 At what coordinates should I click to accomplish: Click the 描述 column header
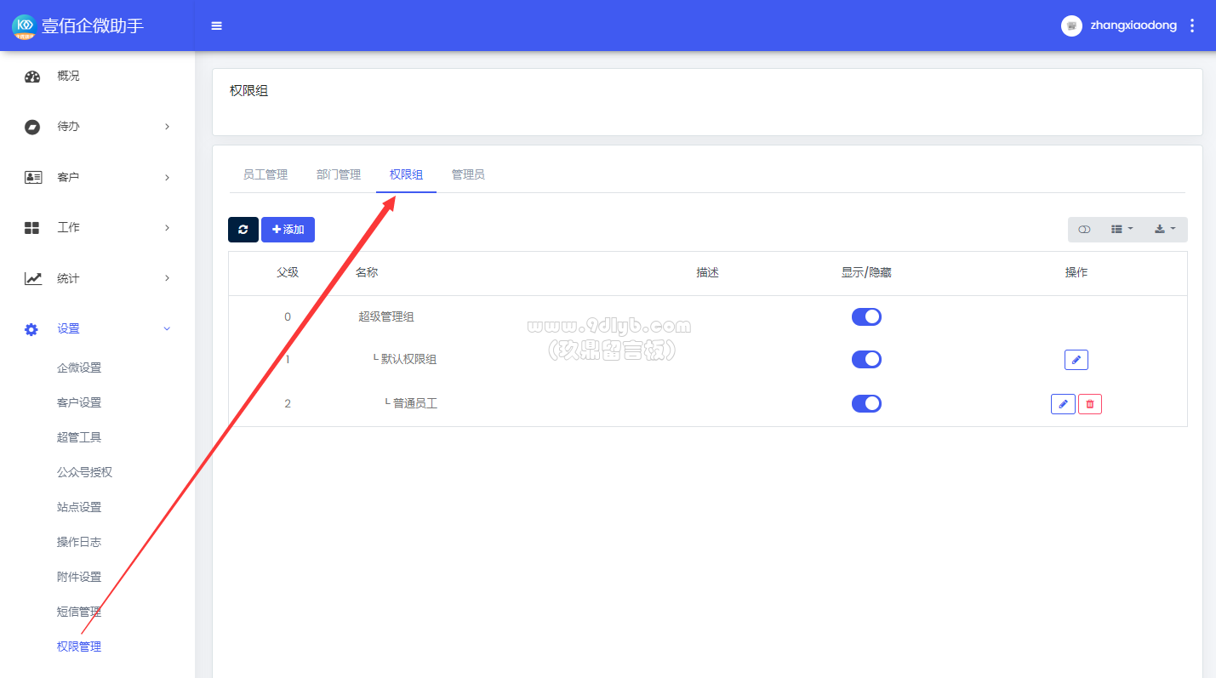708,273
